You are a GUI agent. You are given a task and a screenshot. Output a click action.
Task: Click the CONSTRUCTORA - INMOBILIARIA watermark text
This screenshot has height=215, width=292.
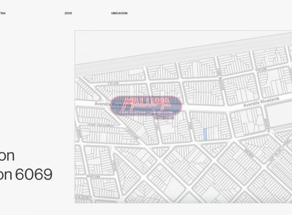(x=146, y=112)
